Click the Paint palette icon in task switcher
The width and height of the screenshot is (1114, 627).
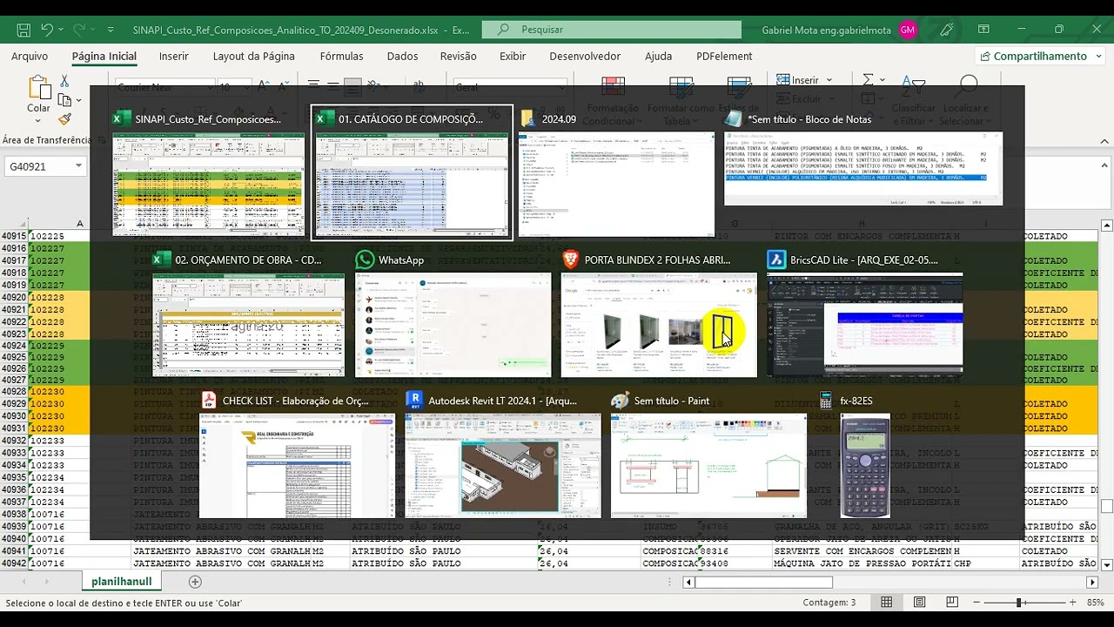[x=620, y=401]
